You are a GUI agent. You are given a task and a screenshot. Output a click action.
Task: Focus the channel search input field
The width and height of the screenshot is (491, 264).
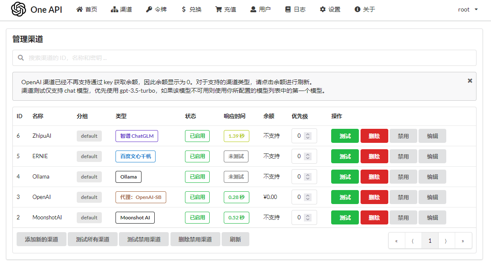(244, 58)
